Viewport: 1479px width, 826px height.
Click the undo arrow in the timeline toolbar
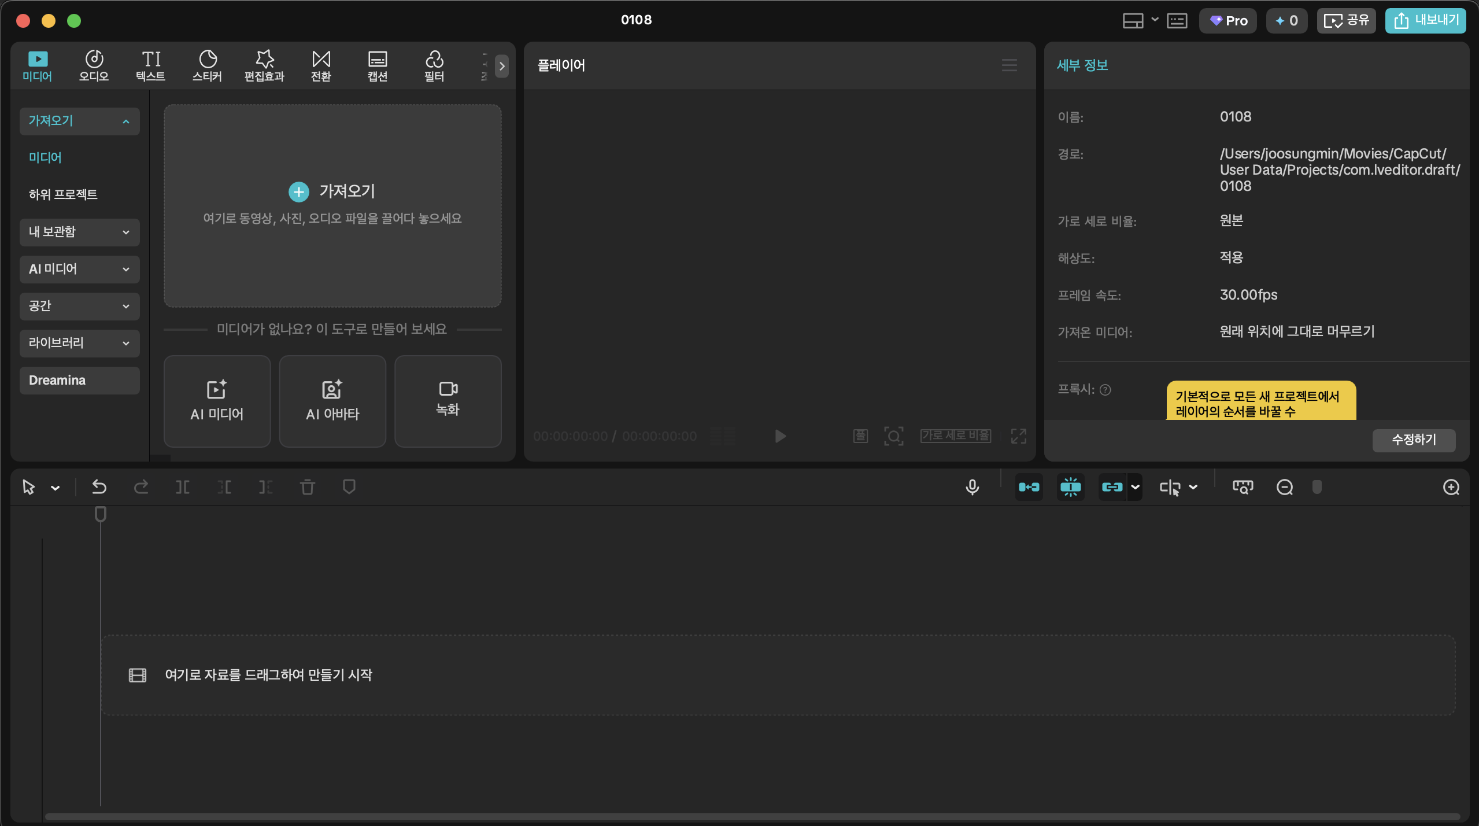99,487
